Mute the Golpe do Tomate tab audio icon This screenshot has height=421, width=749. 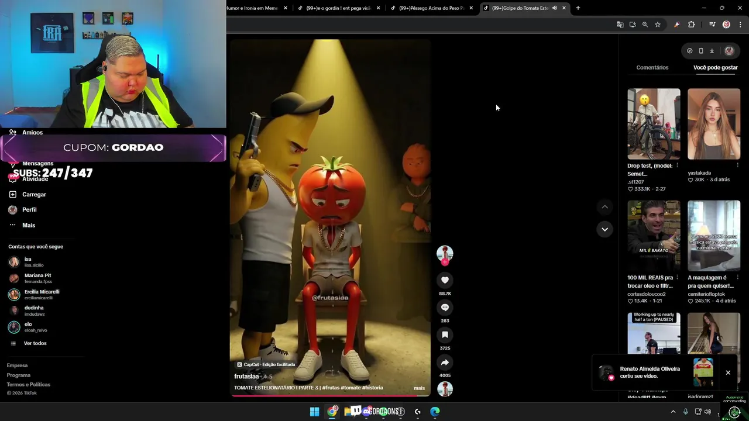click(x=554, y=8)
